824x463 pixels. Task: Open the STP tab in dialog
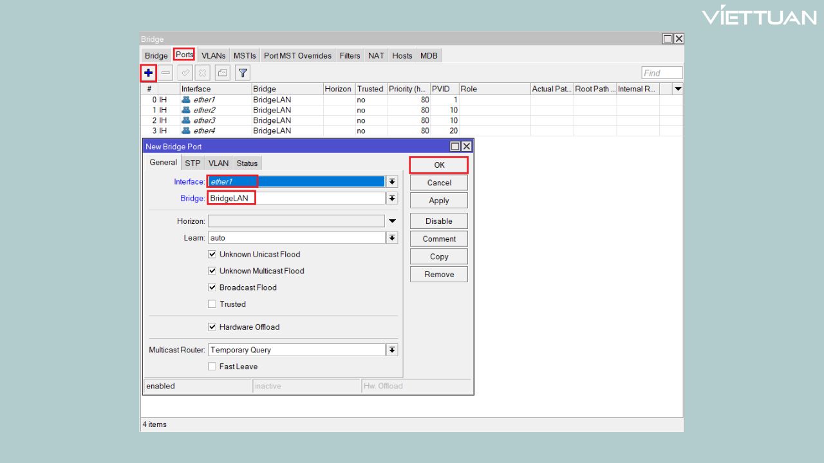click(192, 163)
